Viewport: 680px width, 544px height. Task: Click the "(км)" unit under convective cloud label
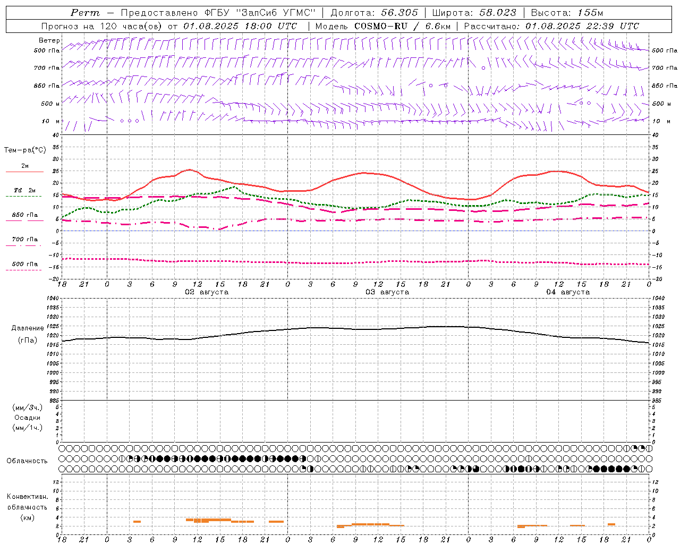pyautogui.click(x=27, y=517)
